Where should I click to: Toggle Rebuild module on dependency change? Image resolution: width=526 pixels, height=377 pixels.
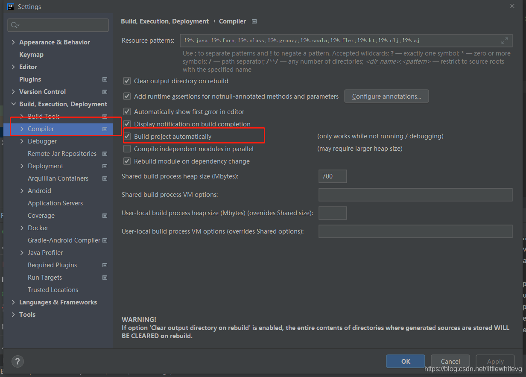point(127,161)
